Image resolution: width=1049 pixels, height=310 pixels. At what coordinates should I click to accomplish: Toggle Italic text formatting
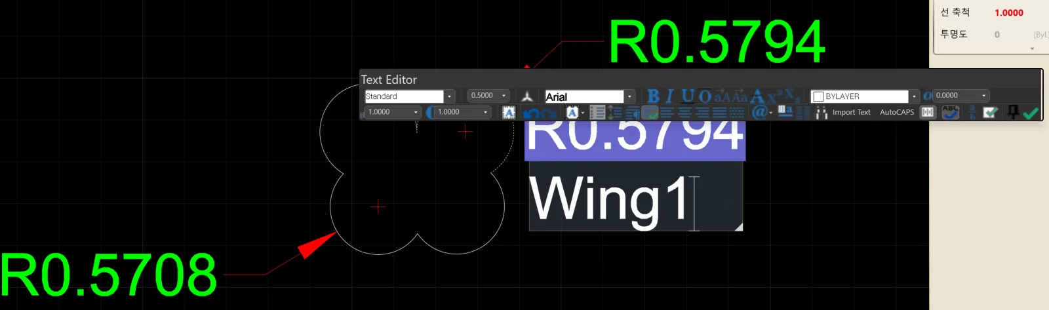[669, 96]
